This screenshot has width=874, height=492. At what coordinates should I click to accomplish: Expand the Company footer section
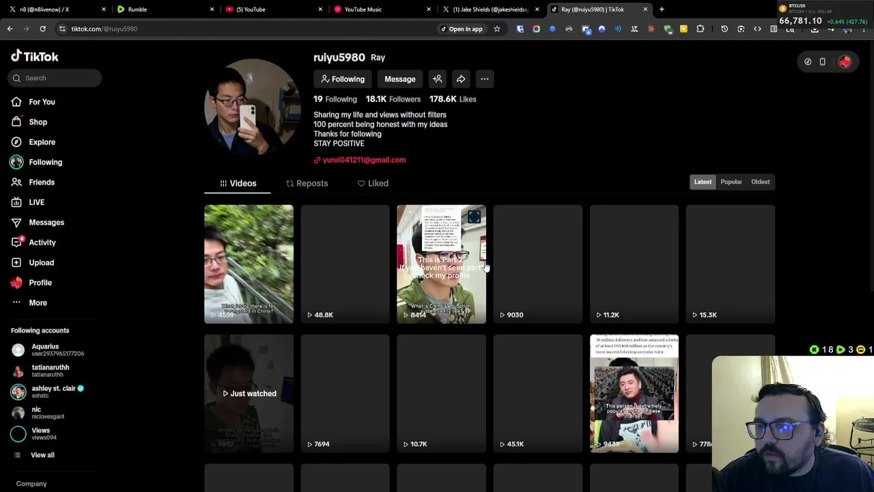31,484
